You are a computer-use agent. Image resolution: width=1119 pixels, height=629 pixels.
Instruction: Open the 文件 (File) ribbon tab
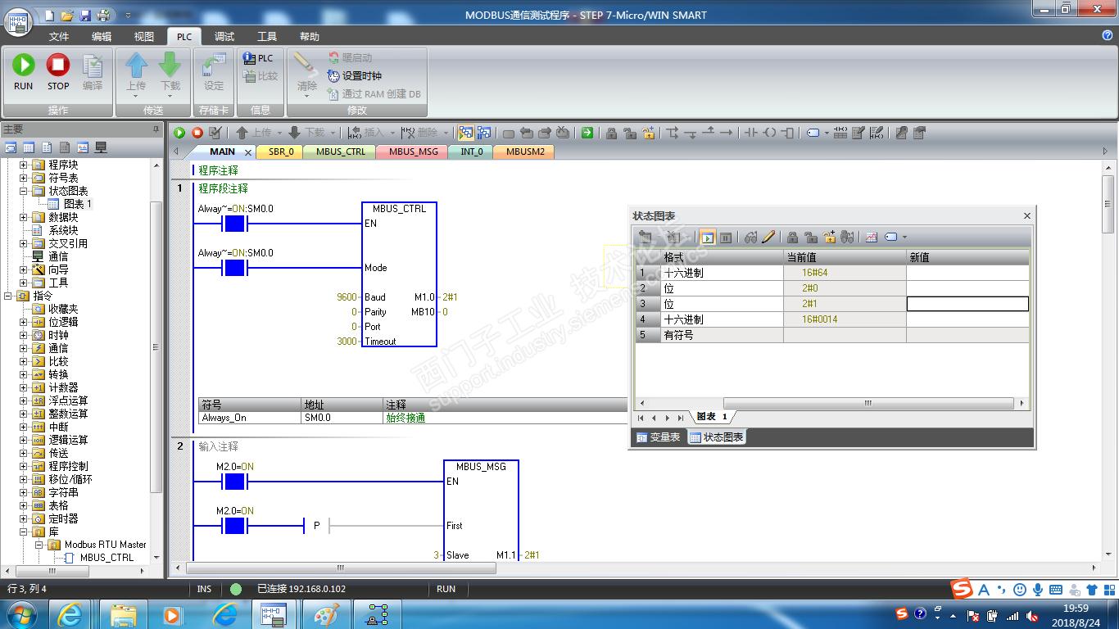pos(59,37)
